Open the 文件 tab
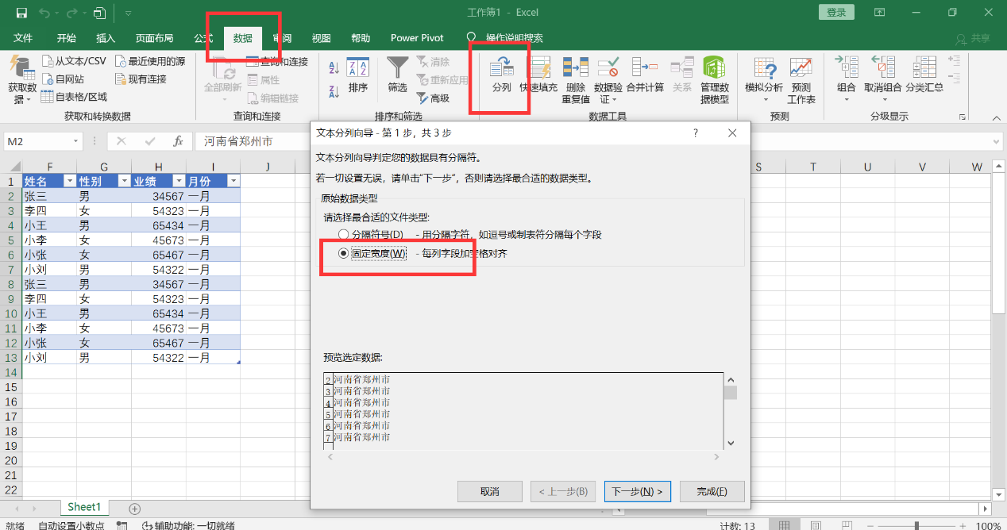This screenshot has height=530, width=1007. click(x=23, y=38)
